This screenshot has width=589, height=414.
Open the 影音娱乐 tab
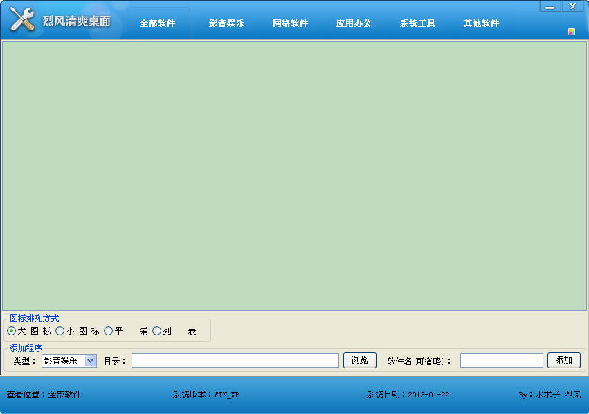(x=226, y=23)
